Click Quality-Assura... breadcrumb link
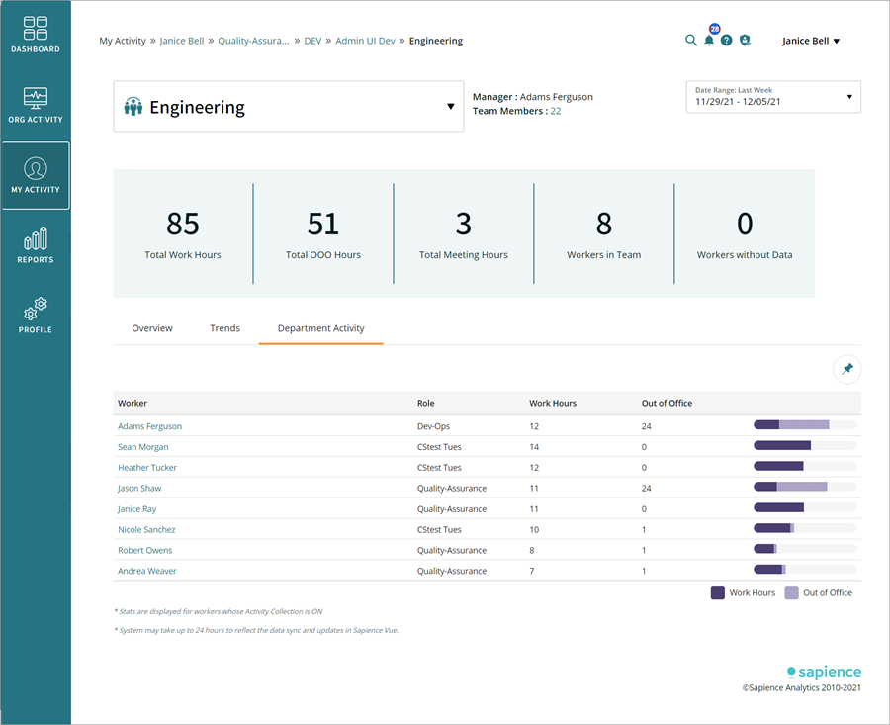This screenshot has height=725, width=890. pos(253,41)
